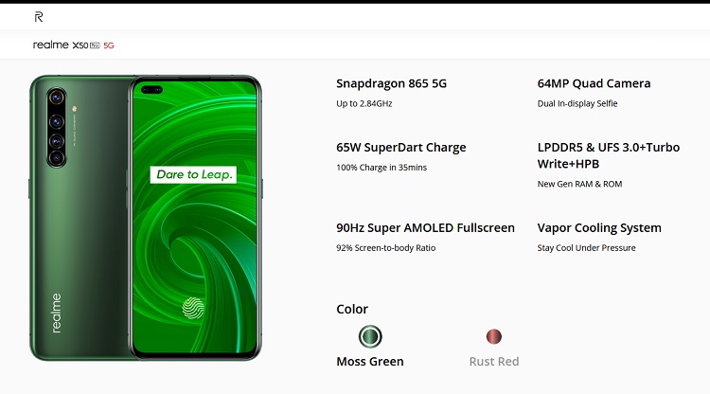The width and height of the screenshot is (710, 394).
Task: Click the Dare to Leap banner
Action: click(x=193, y=174)
